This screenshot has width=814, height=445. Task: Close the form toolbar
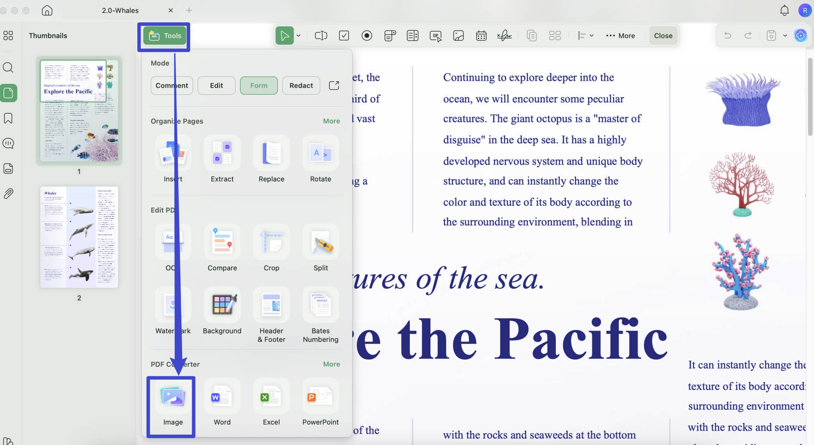[663, 36]
